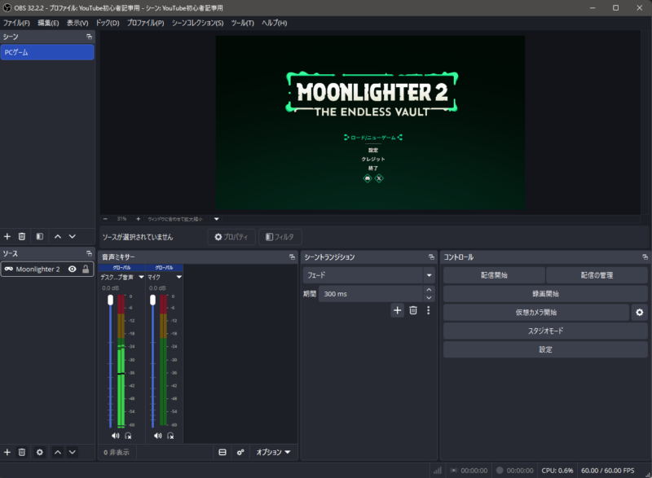This screenshot has height=478, width=652.
Task: Move source down in the Sources panel
Action: (73, 452)
